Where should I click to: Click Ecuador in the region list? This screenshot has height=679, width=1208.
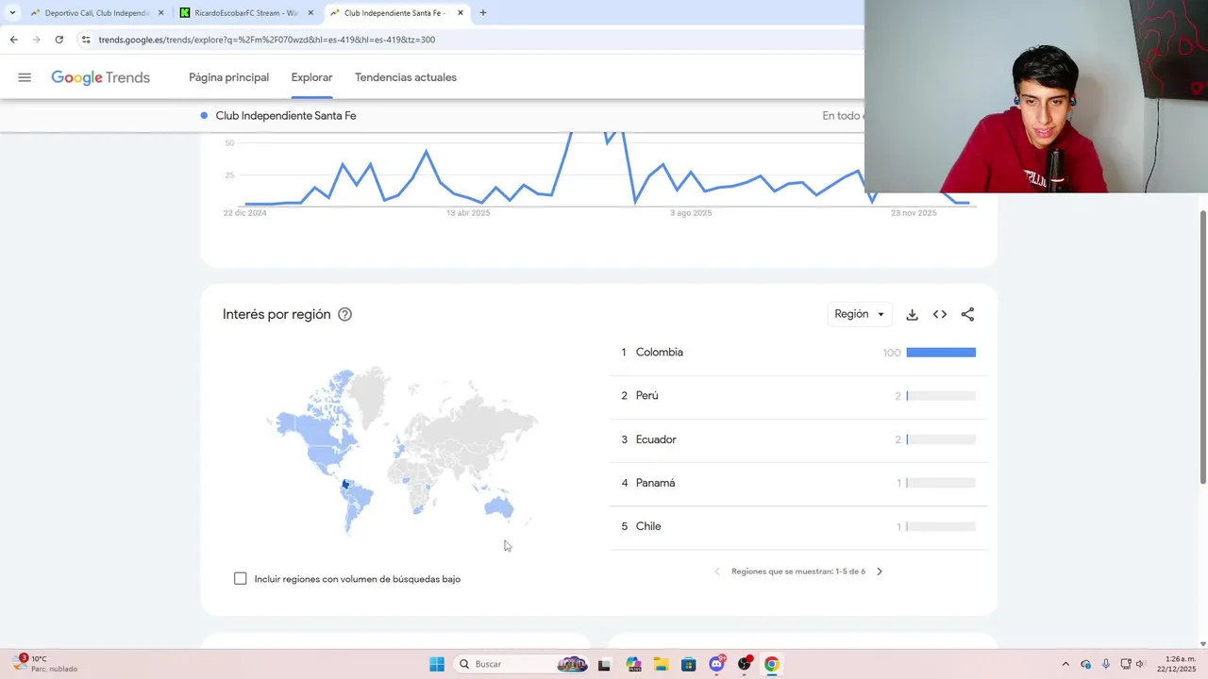tap(656, 439)
